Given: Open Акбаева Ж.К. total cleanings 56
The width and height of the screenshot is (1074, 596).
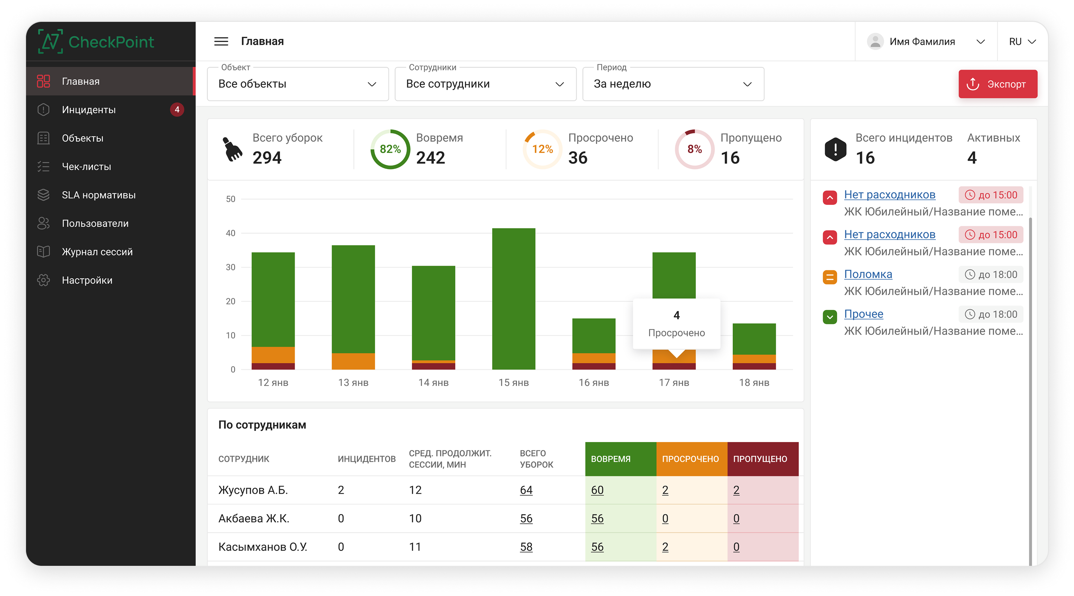Looking at the screenshot, I should pos(526,518).
